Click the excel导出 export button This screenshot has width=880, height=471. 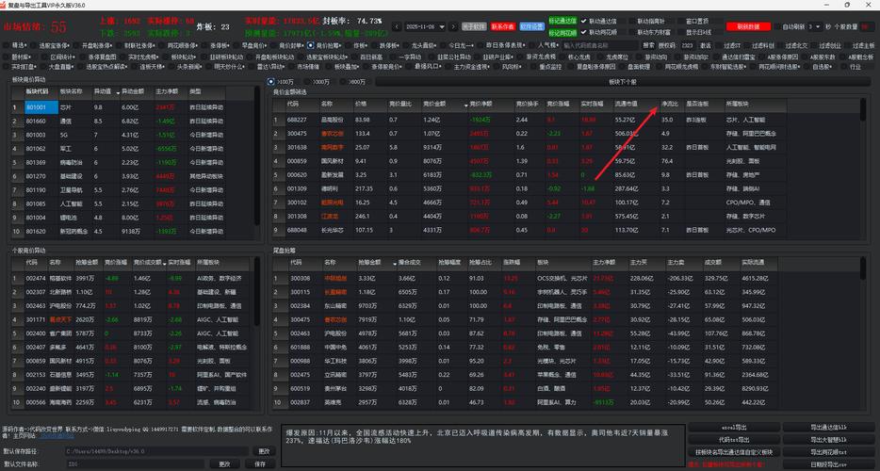point(734,426)
